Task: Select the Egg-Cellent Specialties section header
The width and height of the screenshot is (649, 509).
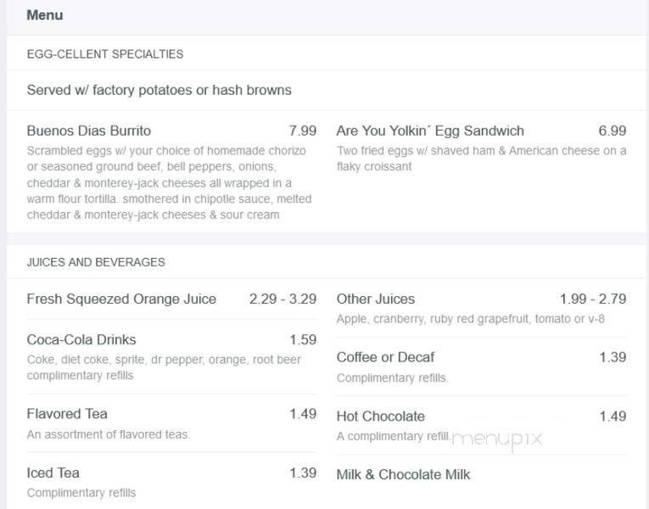Action: point(105,54)
